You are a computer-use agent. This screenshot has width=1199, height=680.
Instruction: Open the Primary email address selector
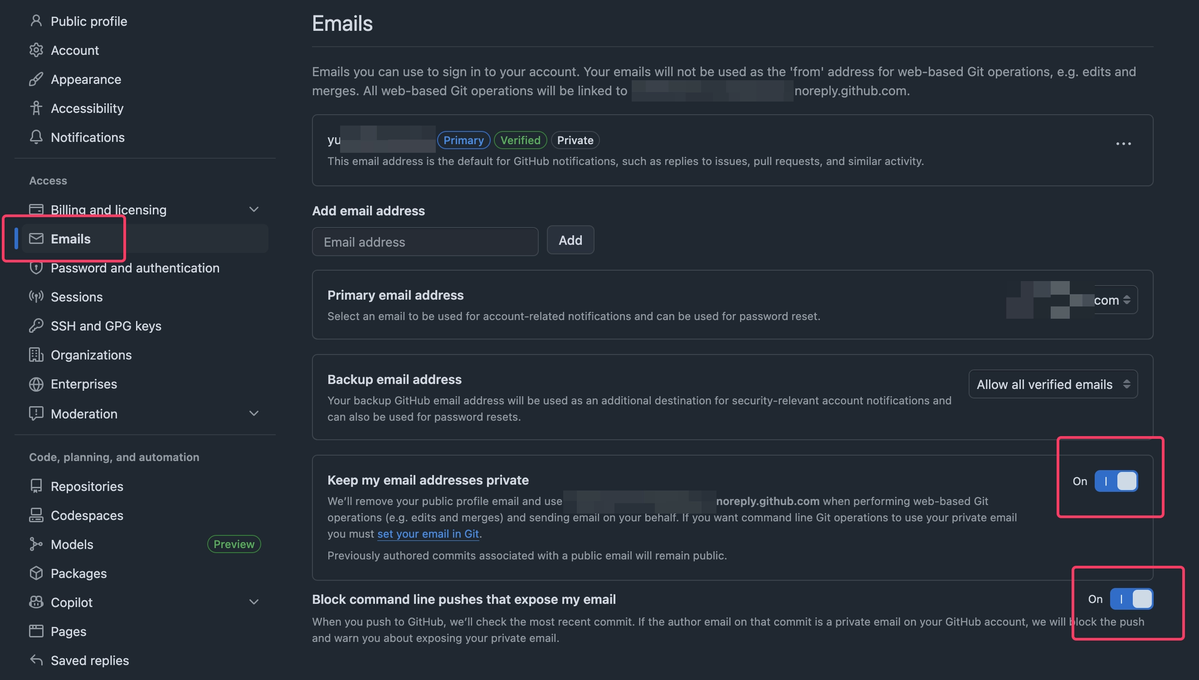click(1072, 299)
